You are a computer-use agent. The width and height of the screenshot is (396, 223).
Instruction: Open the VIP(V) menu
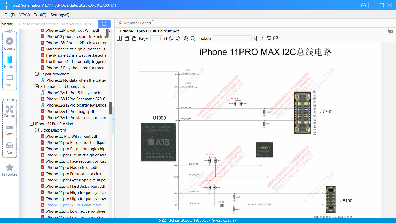(x=24, y=15)
